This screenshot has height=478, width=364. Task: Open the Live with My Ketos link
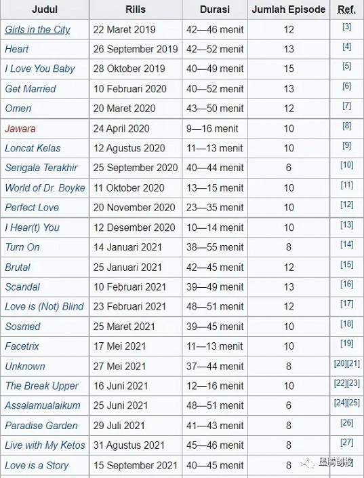45,445
